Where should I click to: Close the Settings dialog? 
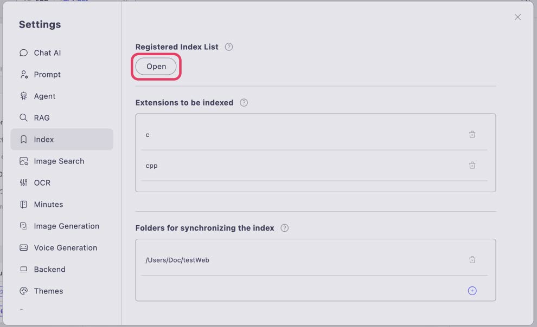pos(517,17)
